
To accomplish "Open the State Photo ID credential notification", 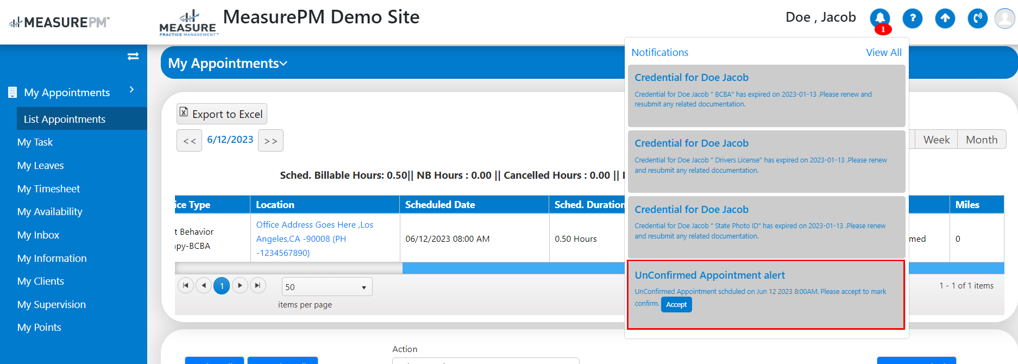I will (x=766, y=227).
